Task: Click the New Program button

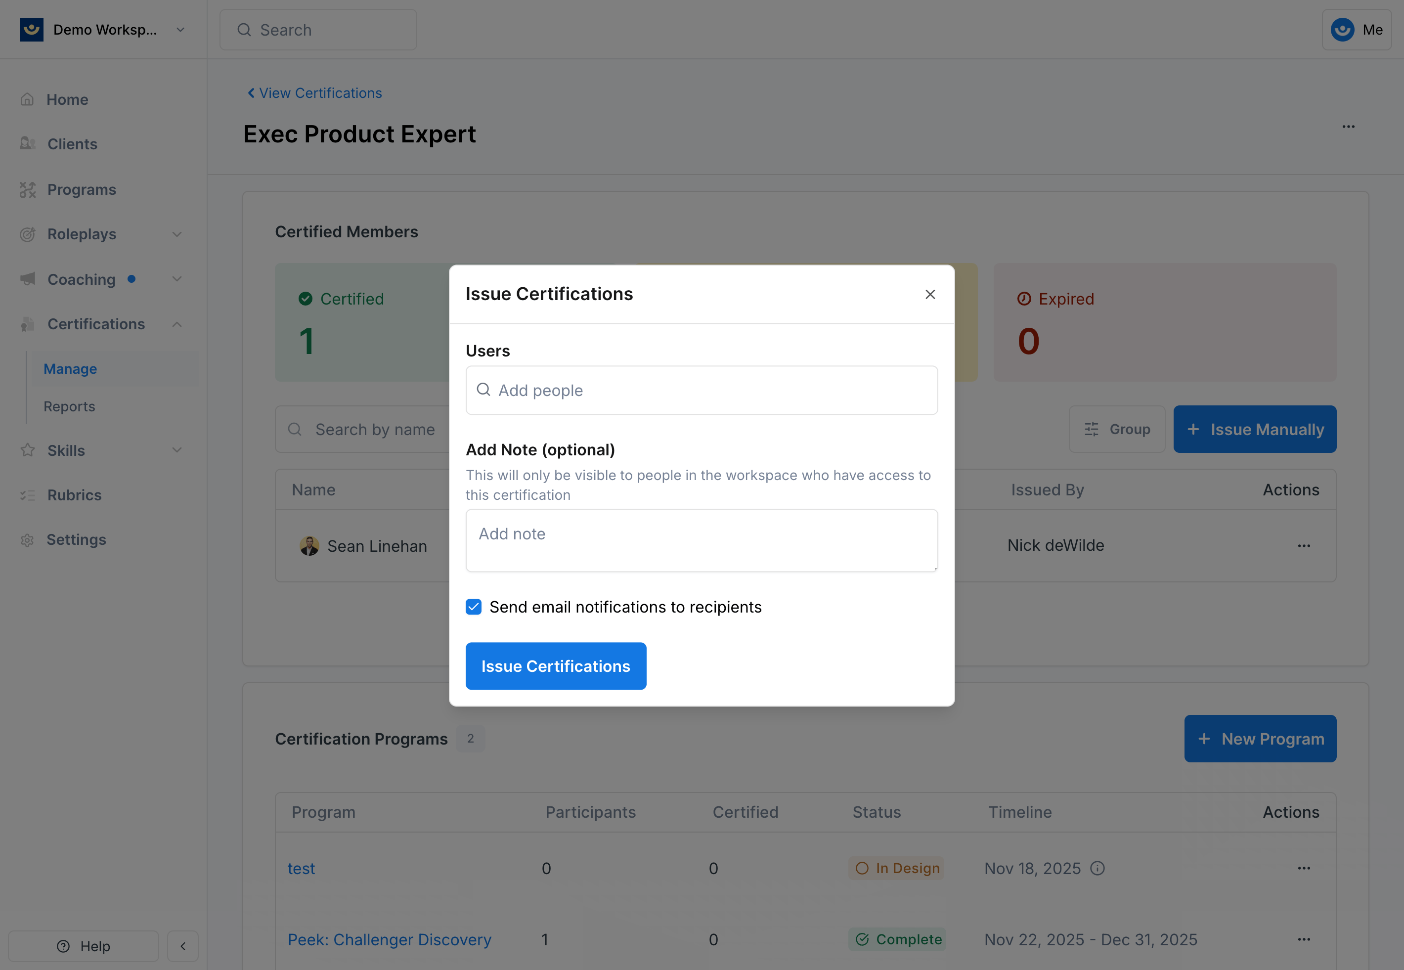Action: [x=1260, y=739]
